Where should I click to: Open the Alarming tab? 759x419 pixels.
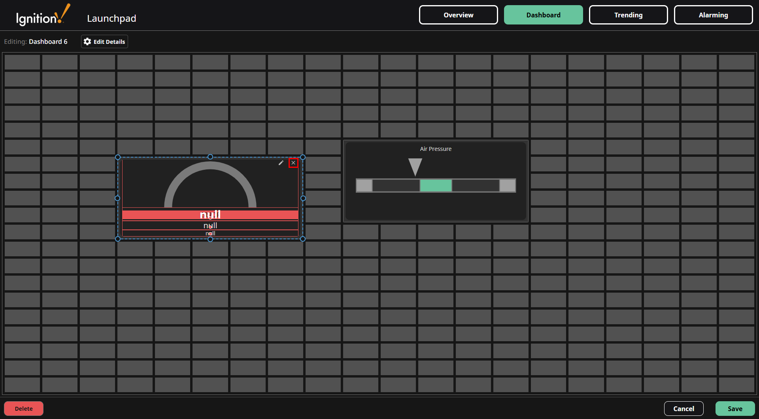713,15
